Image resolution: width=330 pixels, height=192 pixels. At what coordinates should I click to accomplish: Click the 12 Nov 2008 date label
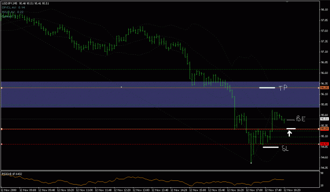pyautogui.click(x=8, y=190)
